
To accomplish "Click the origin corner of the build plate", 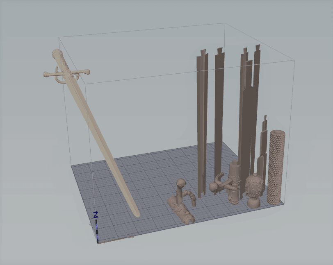I will (x=98, y=242).
